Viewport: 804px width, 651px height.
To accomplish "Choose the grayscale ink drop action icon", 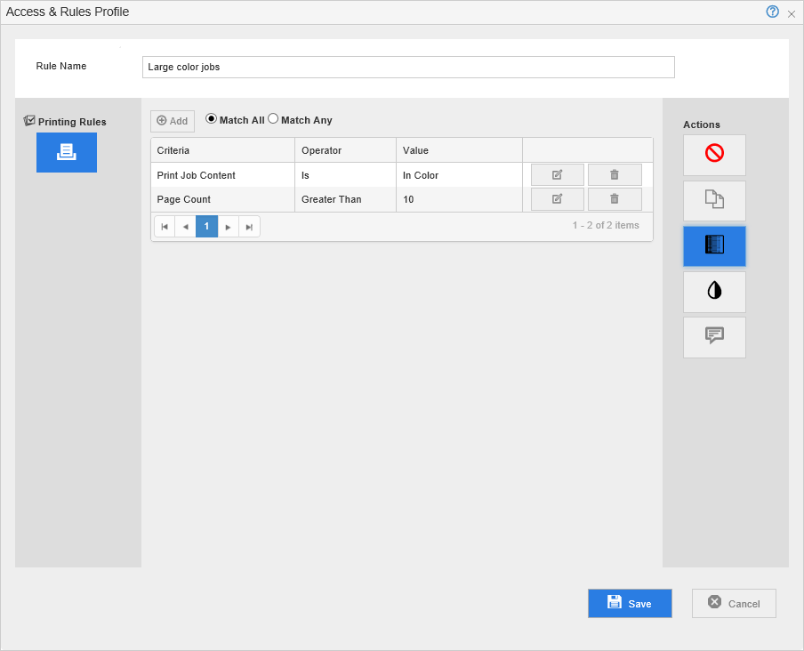I will (x=714, y=292).
